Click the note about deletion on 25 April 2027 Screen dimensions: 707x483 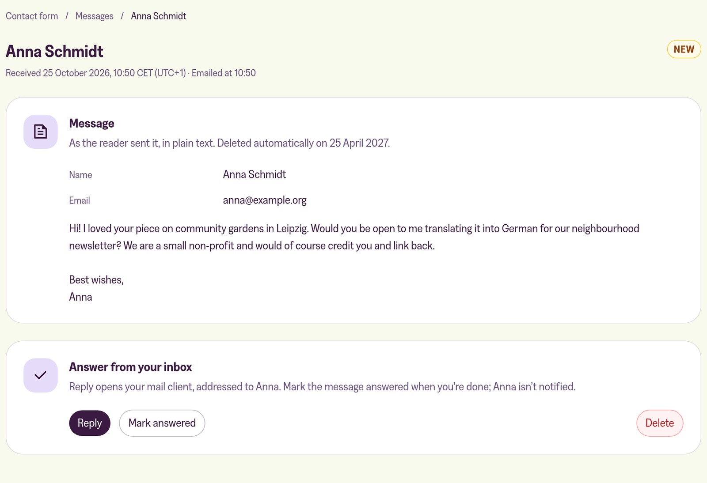tap(230, 143)
